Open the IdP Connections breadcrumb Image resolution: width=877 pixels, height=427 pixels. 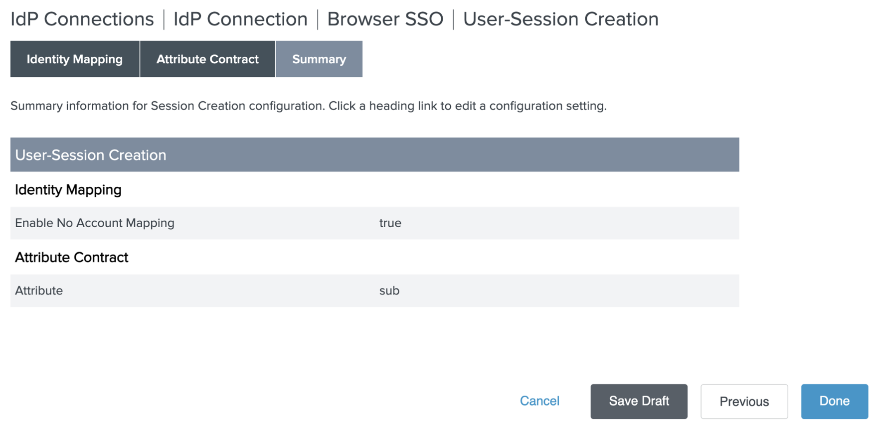pos(82,19)
